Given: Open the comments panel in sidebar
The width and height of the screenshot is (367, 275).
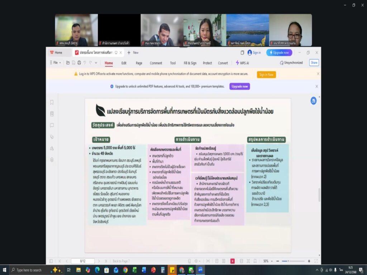Looking at the screenshot, I should tap(52, 125).
